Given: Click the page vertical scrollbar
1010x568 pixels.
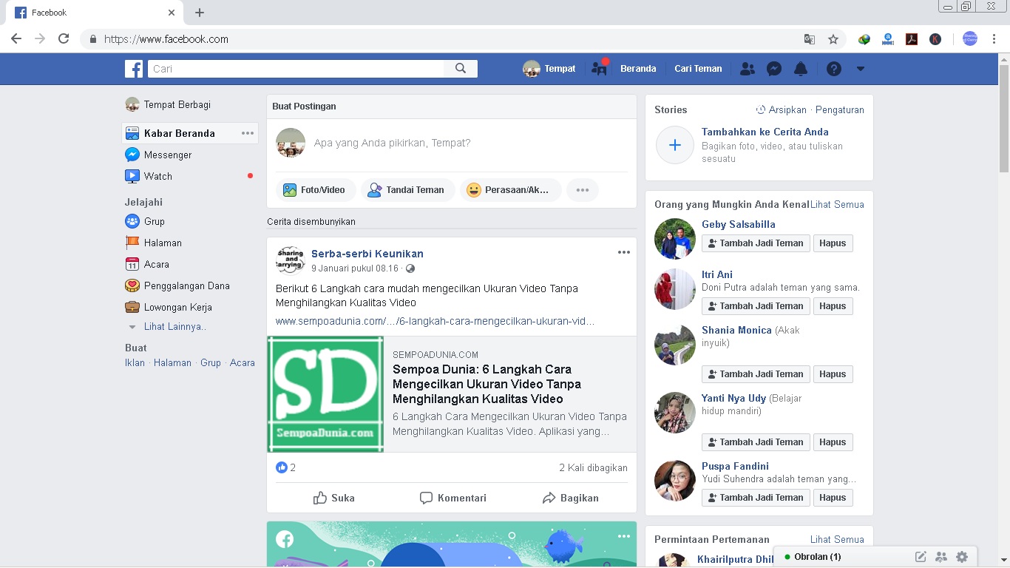Looking at the screenshot, I should (x=1004, y=118).
